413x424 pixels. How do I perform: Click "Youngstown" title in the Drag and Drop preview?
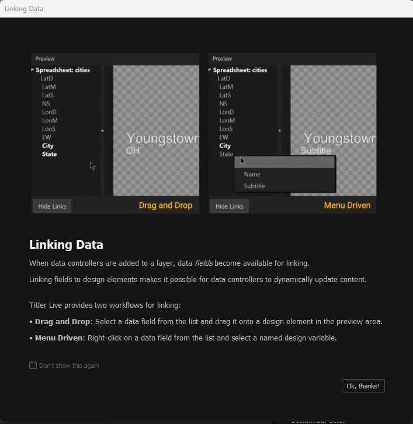[163, 139]
